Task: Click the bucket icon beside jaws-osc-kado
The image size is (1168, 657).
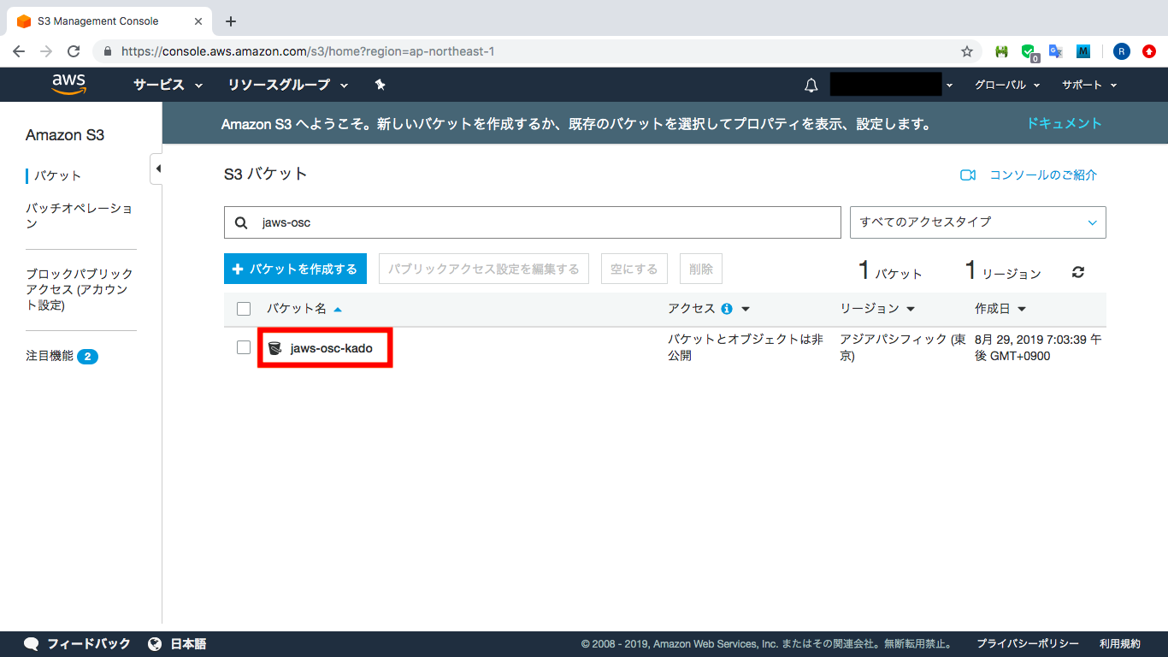Action: click(x=274, y=348)
